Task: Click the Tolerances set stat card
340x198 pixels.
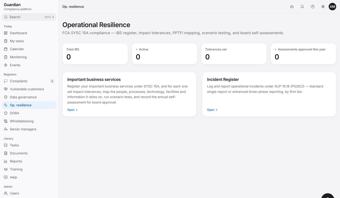Action: [234, 54]
